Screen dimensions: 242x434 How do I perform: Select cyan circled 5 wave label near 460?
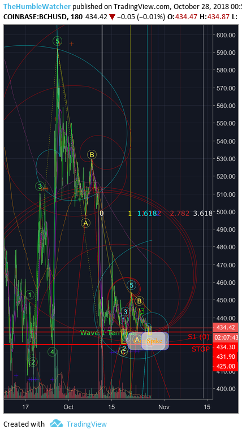point(132,285)
